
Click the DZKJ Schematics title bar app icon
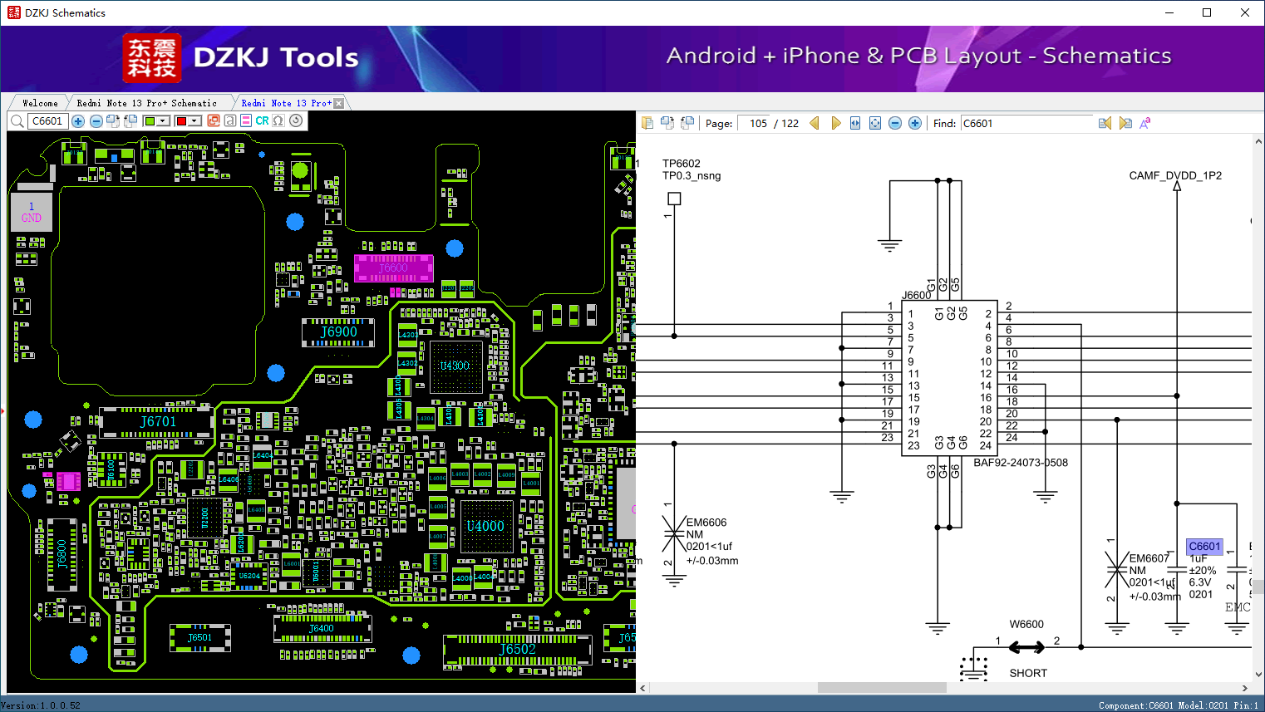coord(13,12)
